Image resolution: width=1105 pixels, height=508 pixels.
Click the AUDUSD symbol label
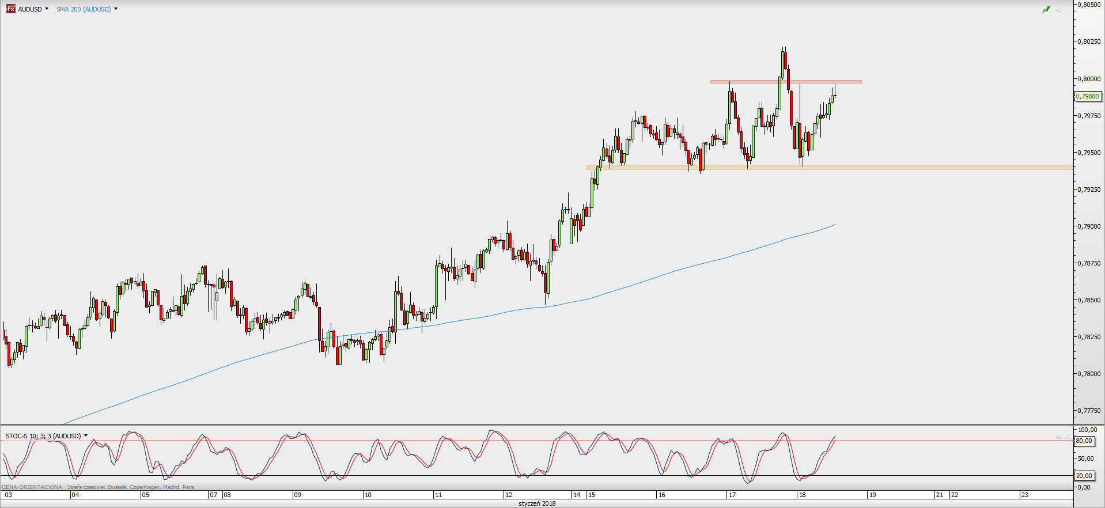click(x=30, y=9)
